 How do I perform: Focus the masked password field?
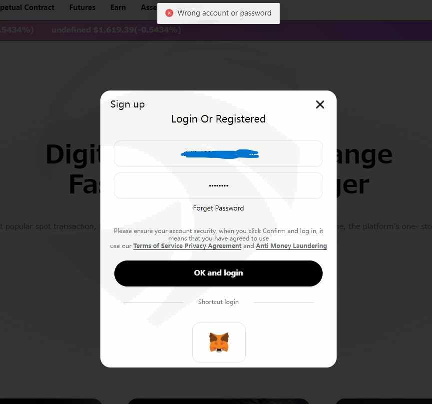(218, 185)
